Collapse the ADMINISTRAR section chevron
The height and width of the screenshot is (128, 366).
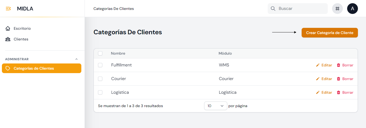click(76, 59)
